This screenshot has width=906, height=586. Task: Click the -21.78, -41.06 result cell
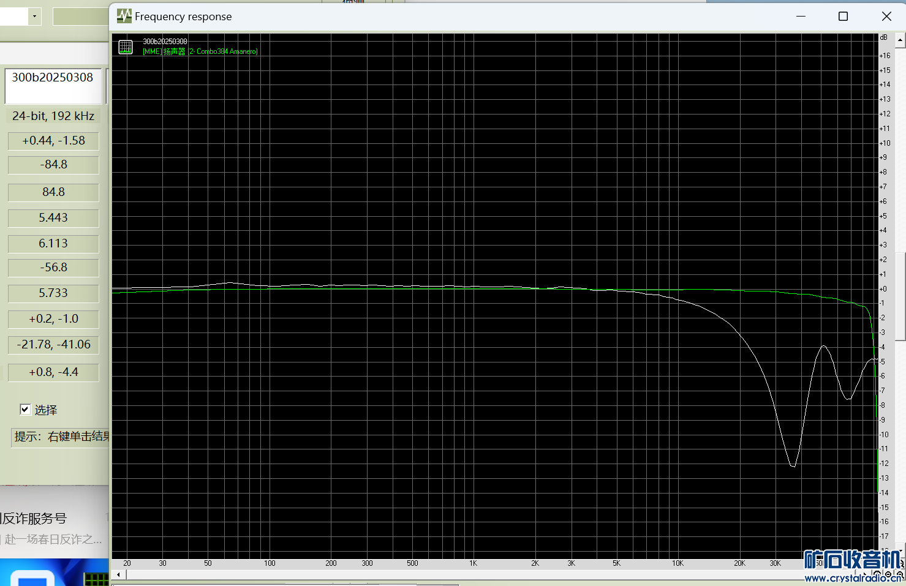(x=53, y=345)
